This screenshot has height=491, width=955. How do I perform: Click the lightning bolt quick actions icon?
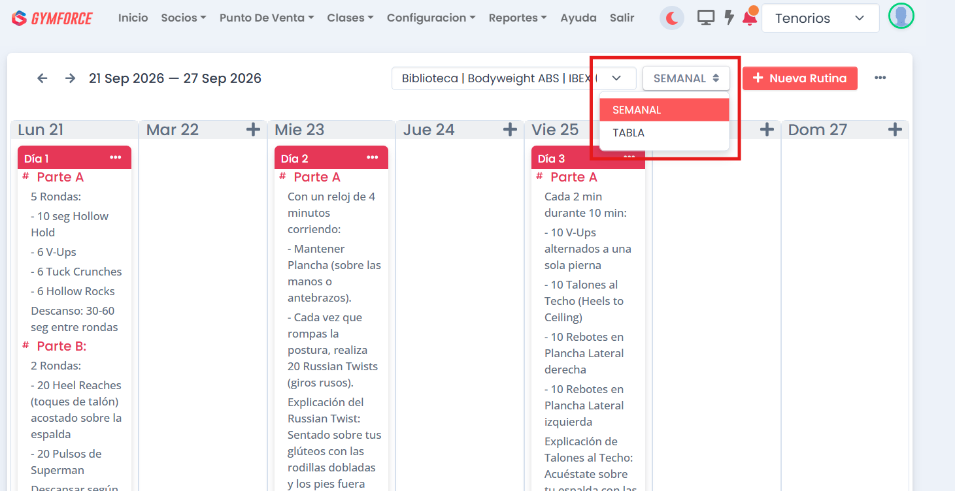[x=729, y=18]
